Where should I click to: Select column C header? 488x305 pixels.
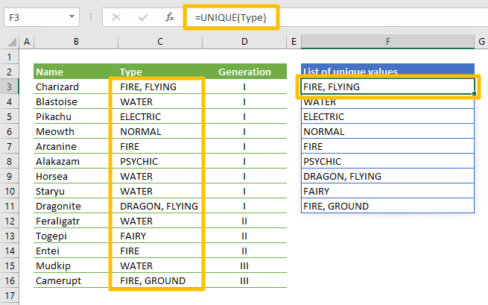160,42
